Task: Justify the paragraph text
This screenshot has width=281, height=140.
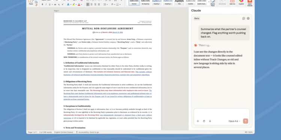Action: coord(99,4)
